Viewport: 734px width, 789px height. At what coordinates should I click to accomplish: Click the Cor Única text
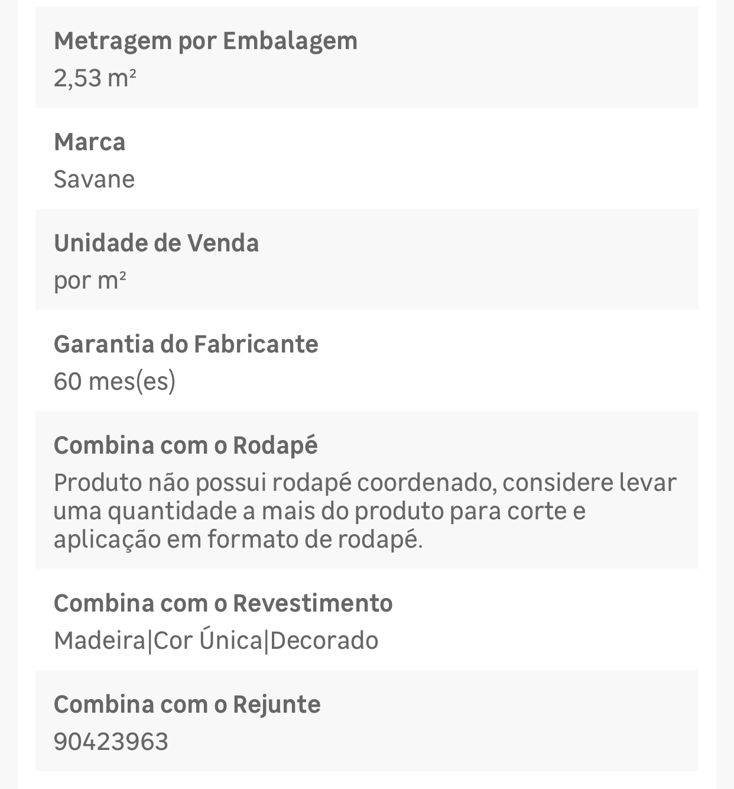207,641
